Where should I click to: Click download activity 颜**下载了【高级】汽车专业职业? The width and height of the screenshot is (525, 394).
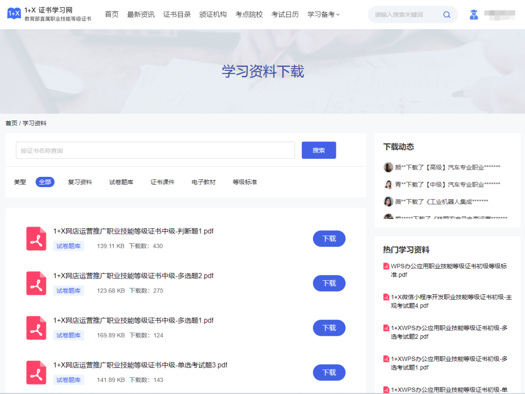tap(448, 168)
